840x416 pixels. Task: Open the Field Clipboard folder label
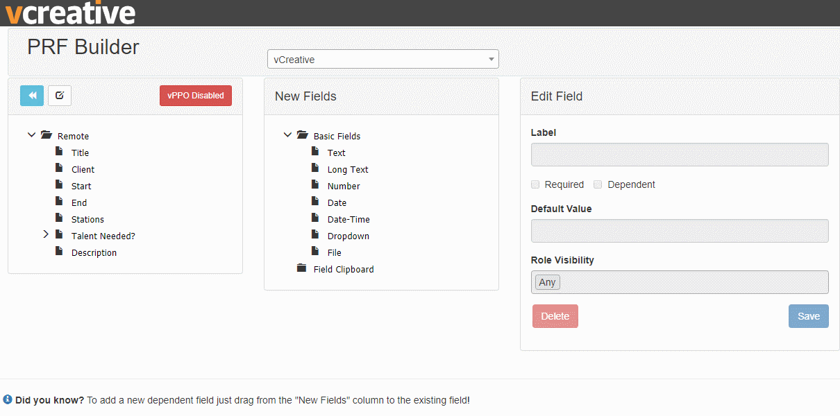coord(344,269)
